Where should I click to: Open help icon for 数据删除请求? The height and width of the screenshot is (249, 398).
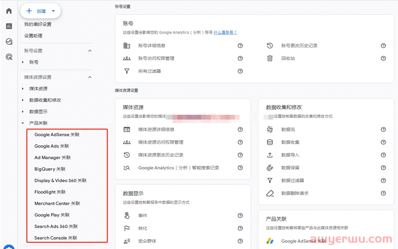(383, 193)
